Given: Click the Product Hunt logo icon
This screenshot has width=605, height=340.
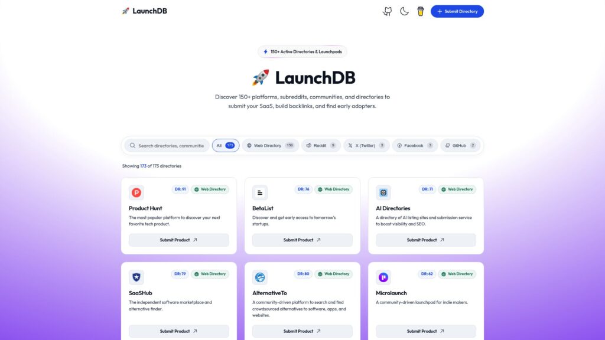Looking at the screenshot, I should (136, 192).
